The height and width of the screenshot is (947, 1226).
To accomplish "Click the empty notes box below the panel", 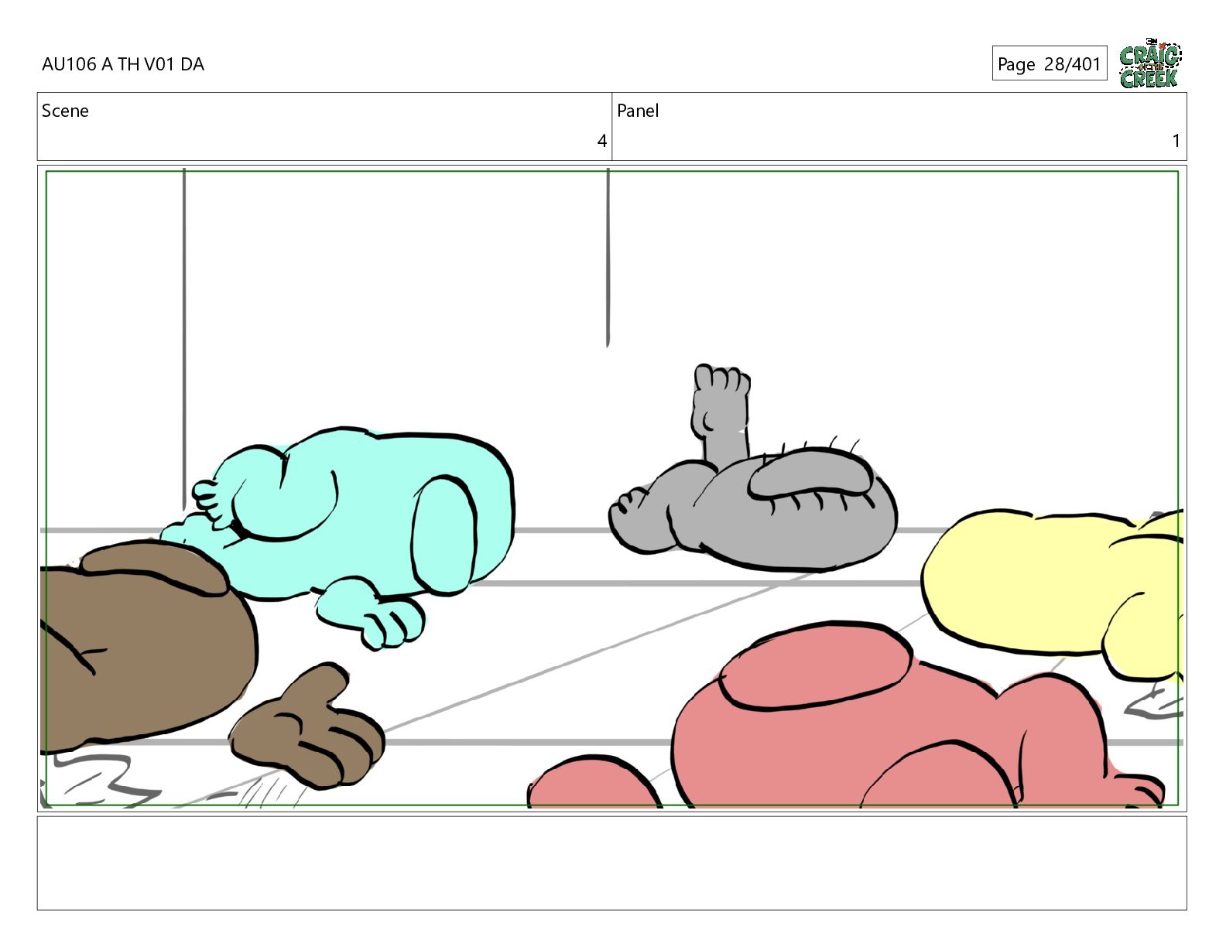I will click(612, 863).
